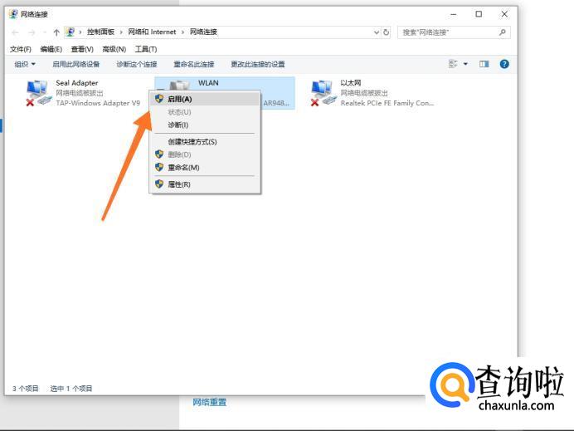Click the 搜索"网络连接" search field
Image resolution: width=574 pixels, height=431 pixels.
click(x=448, y=32)
